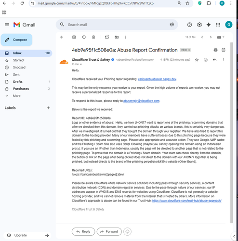Screen dimensions: 238x241
Task: Click the browser address bar URL
Action: click(95, 3)
